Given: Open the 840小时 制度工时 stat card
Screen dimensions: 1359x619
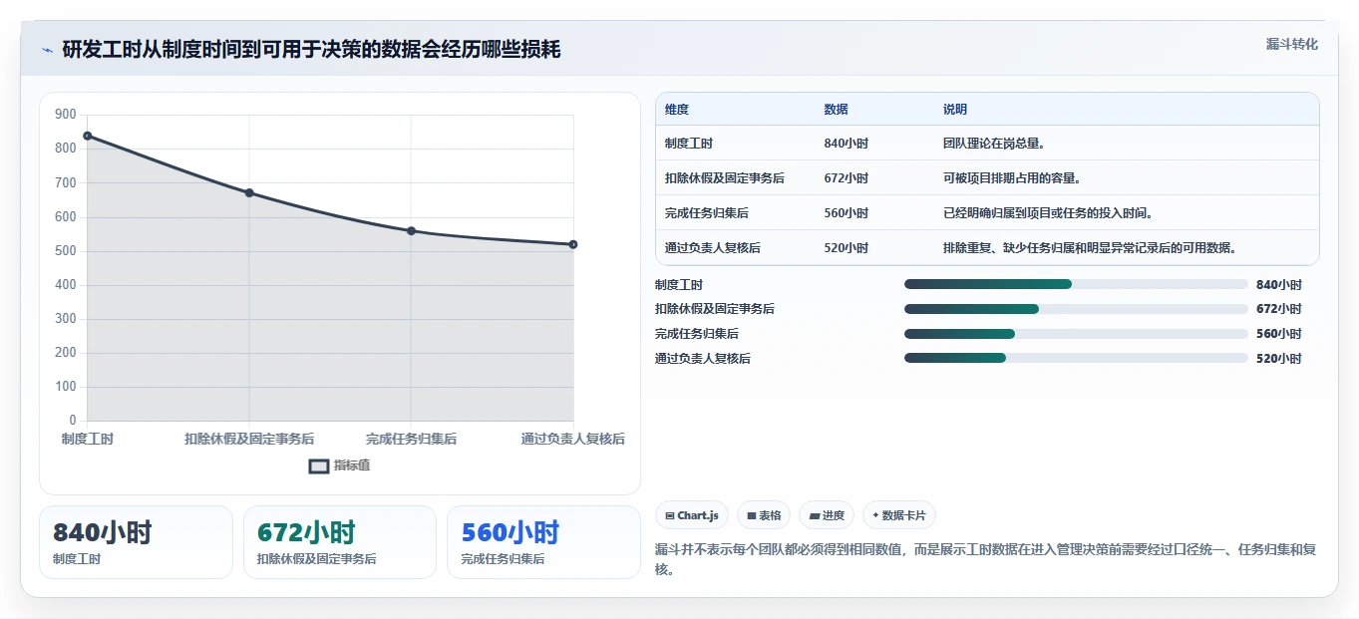Looking at the screenshot, I should pyautogui.click(x=136, y=542).
